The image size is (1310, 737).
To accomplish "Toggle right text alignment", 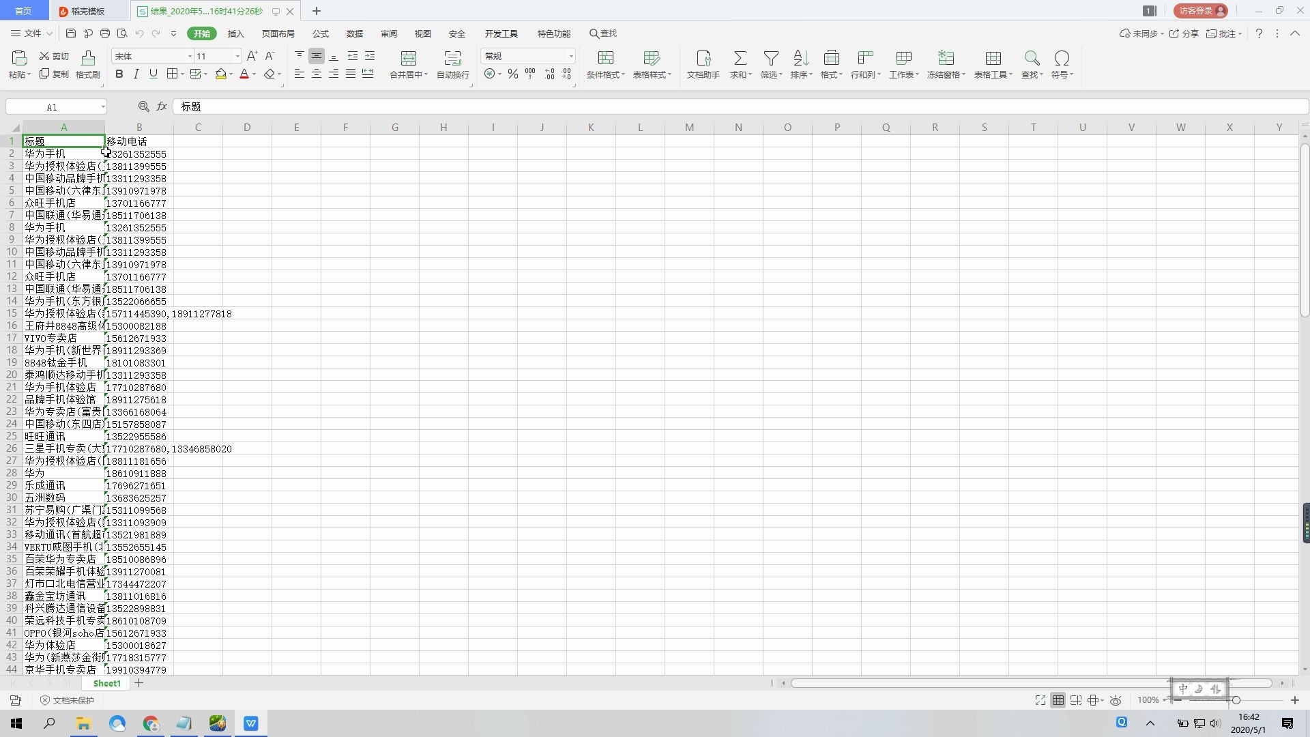I will 334,74.
